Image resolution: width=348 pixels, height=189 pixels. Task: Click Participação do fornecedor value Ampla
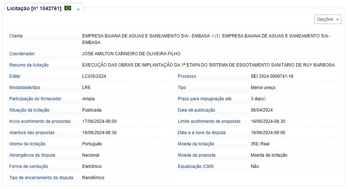click(88, 99)
